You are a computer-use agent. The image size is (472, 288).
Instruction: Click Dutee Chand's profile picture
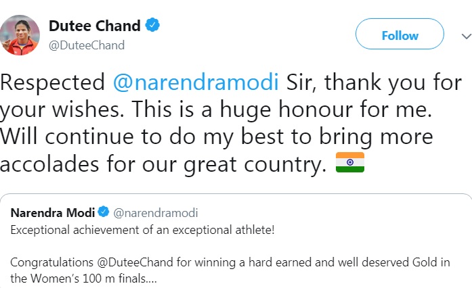[20, 35]
